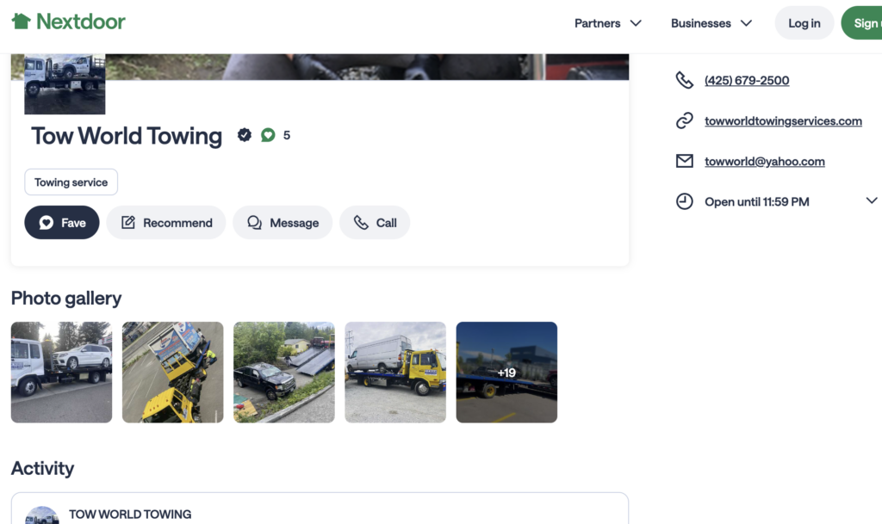
Task: Click the Open until 11:59 PM text
Action: 756,201
